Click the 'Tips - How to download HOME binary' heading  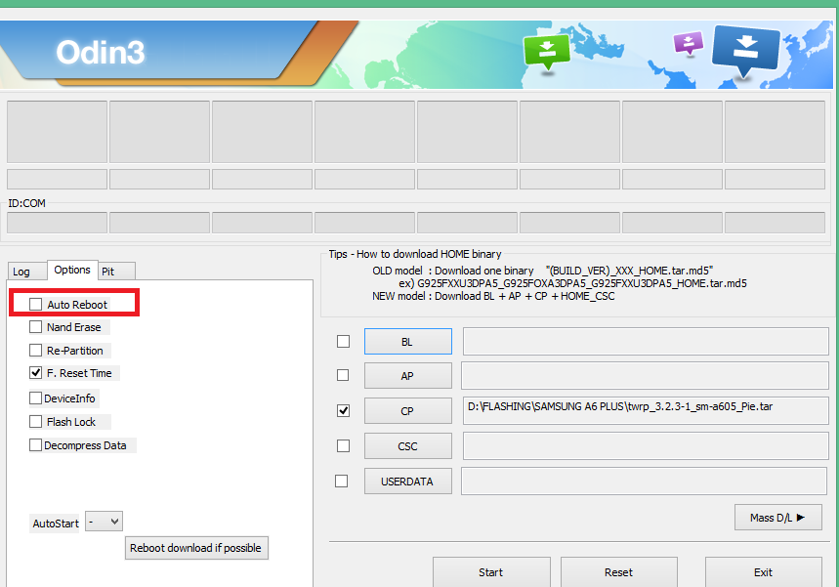click(415, 254)
